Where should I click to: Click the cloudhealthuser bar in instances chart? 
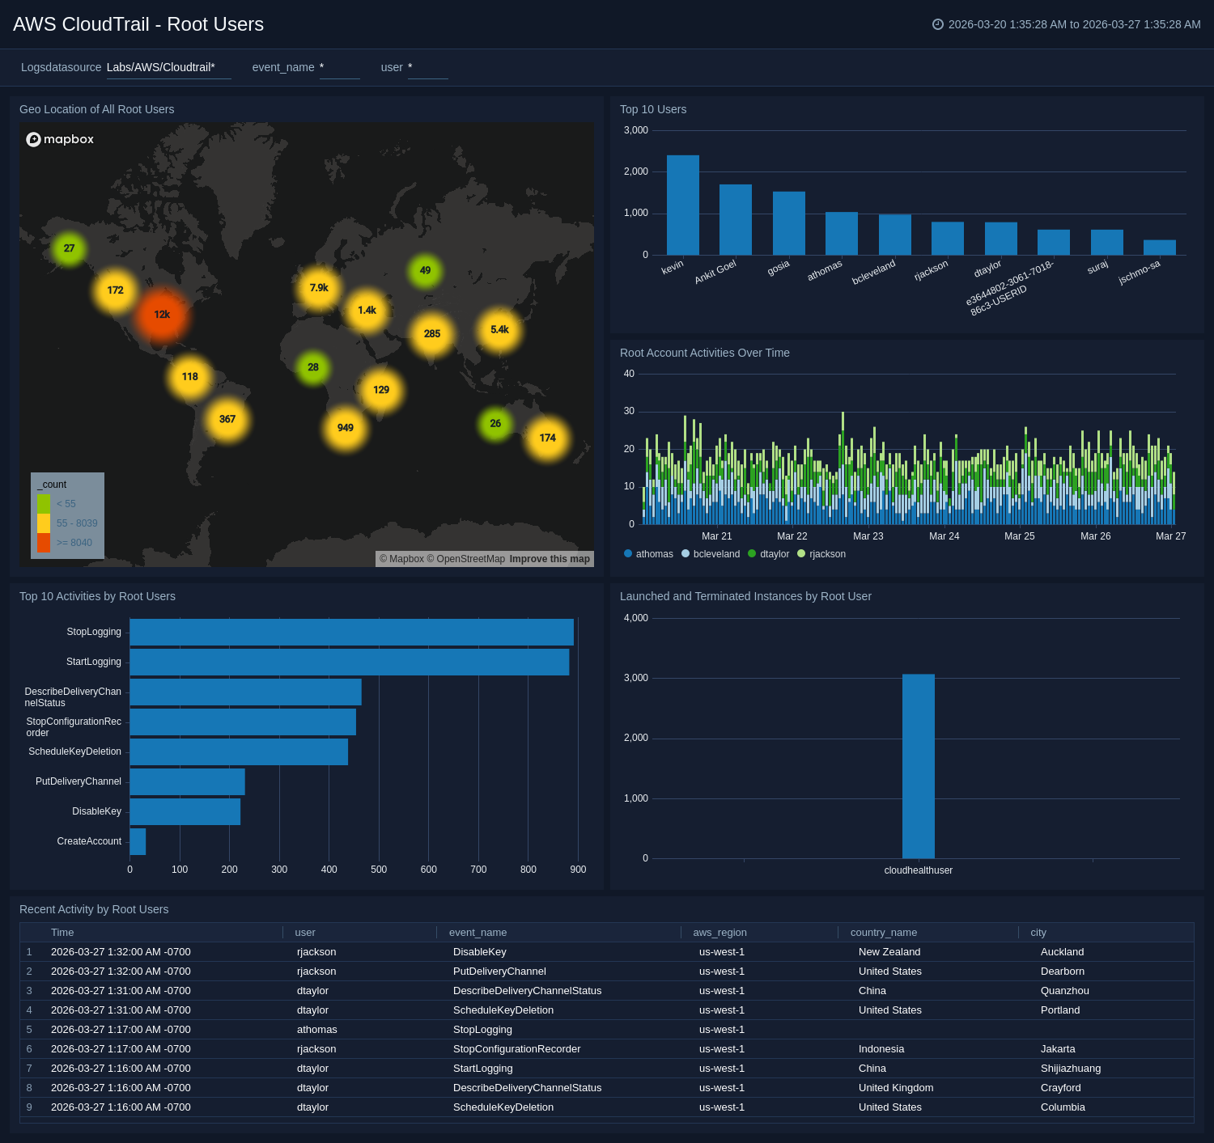(918, 766)
